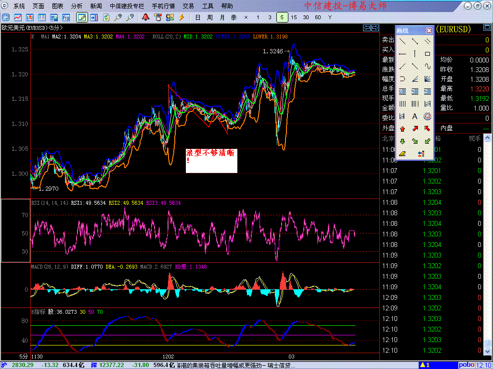Select the 1-minute period button
Image resolution: width=493 pixels, height=369 pixels.
258,17
